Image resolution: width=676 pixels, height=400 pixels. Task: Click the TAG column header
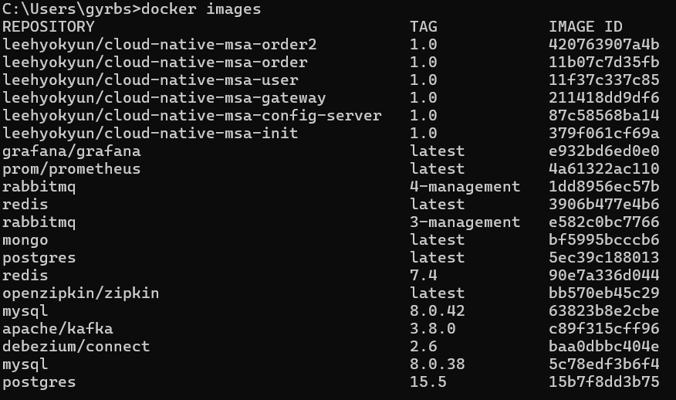click(x=424, y=27)
